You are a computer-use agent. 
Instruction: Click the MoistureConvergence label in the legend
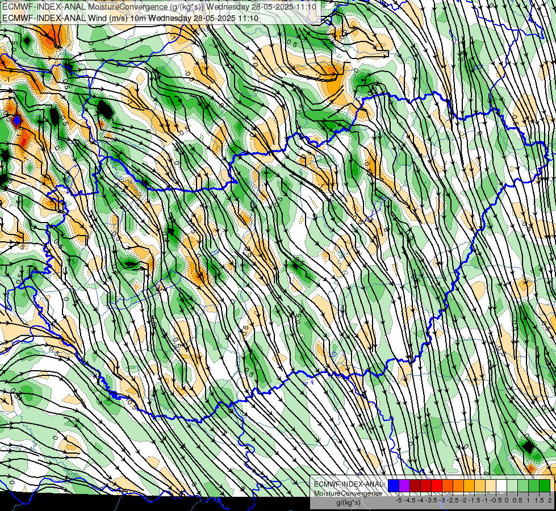(348, 493)
